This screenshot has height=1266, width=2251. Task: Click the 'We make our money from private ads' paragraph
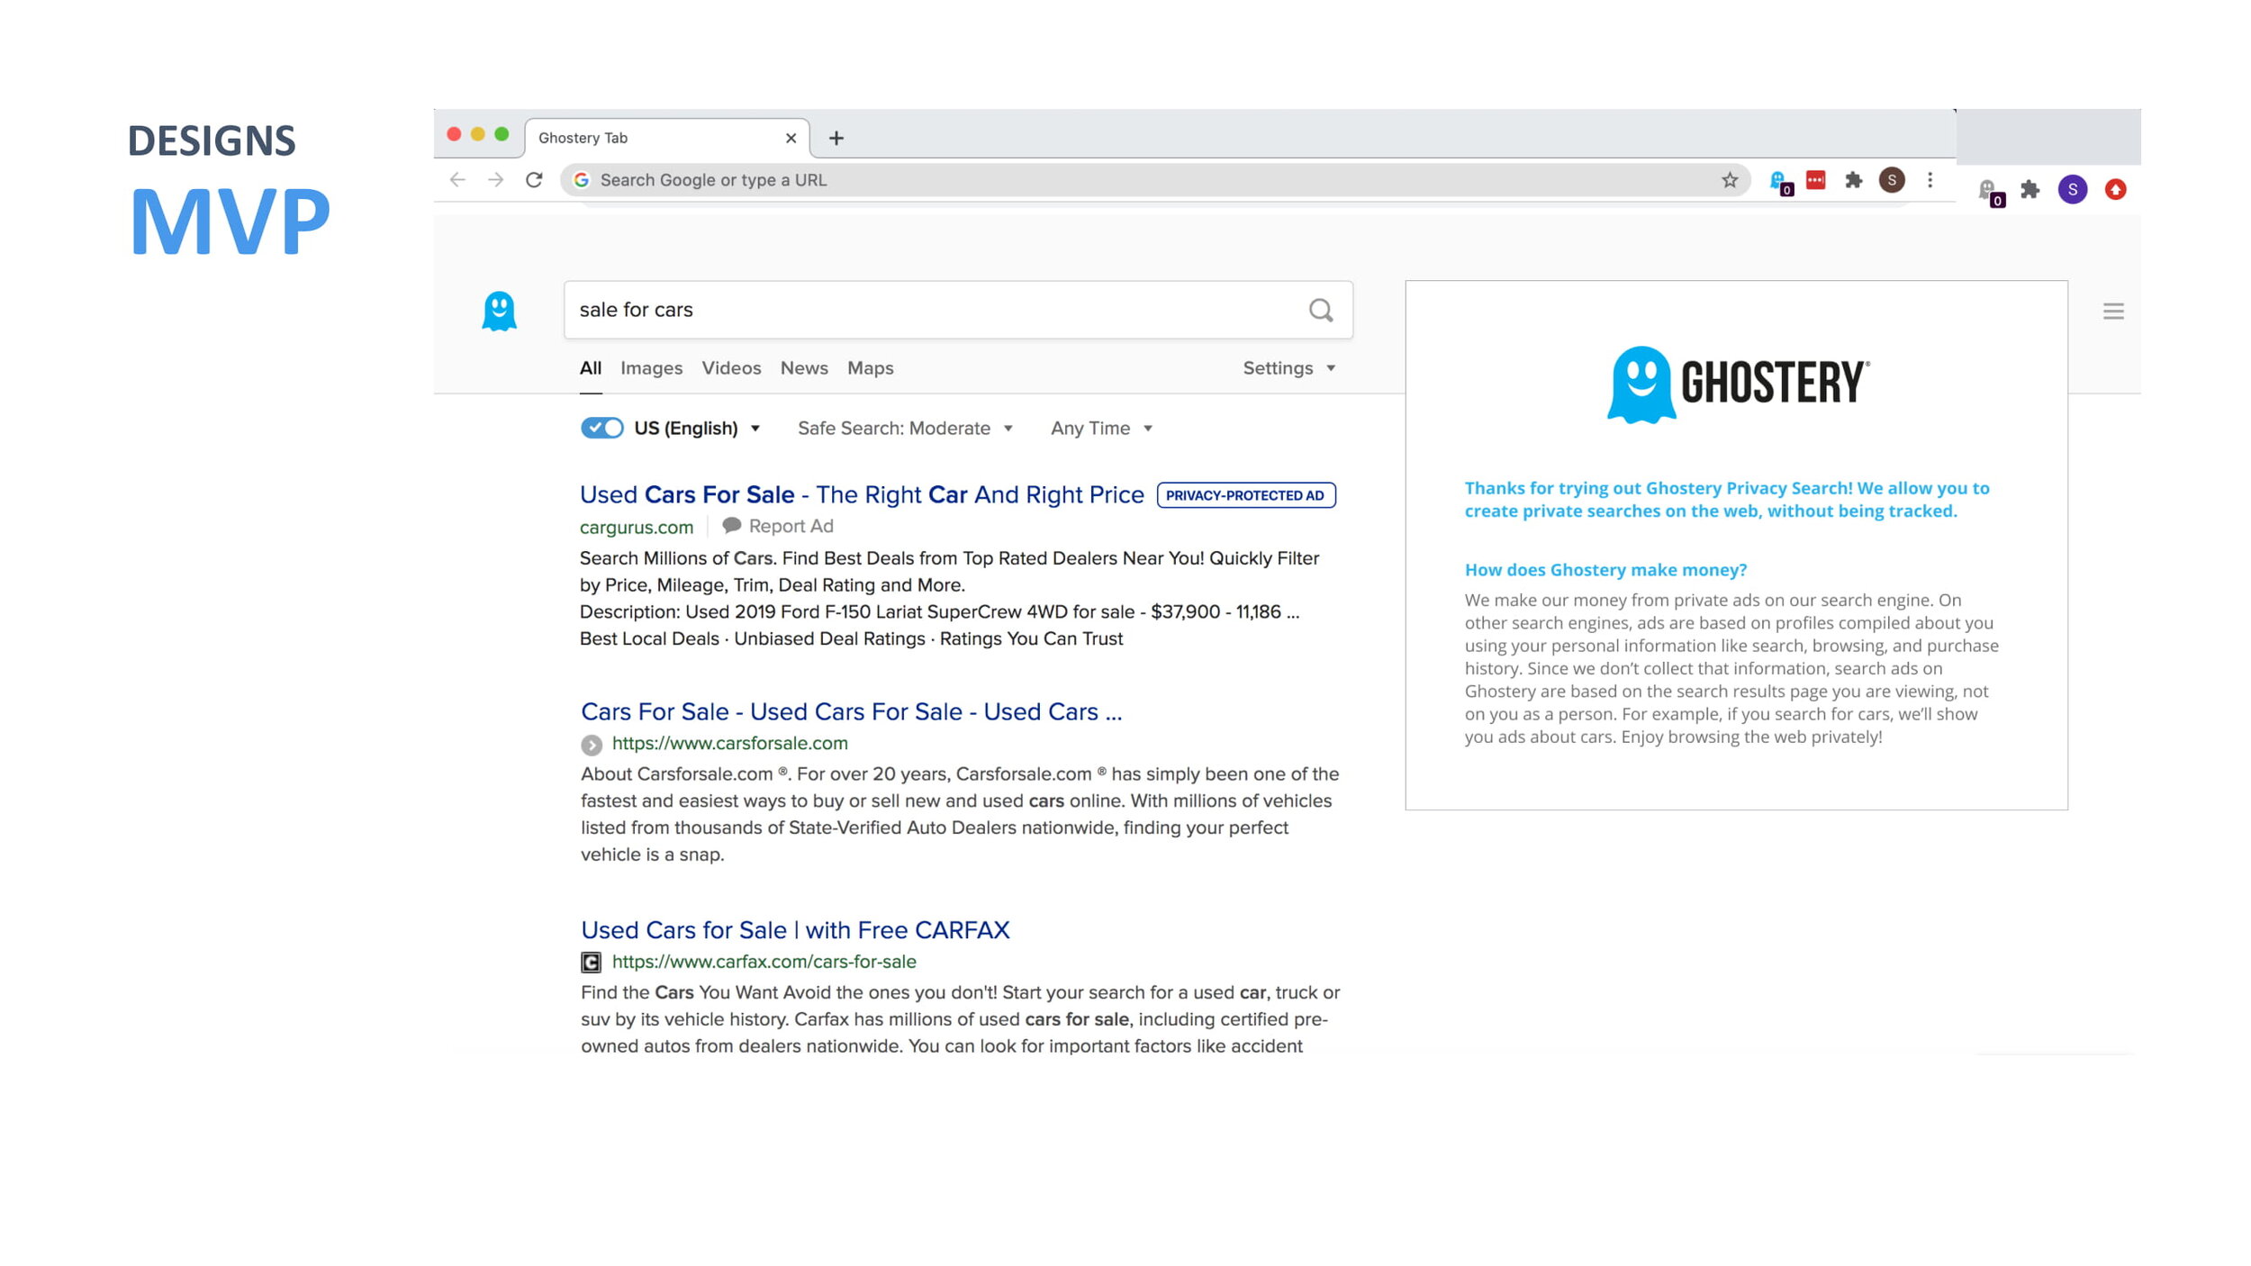coord(1731,669)
